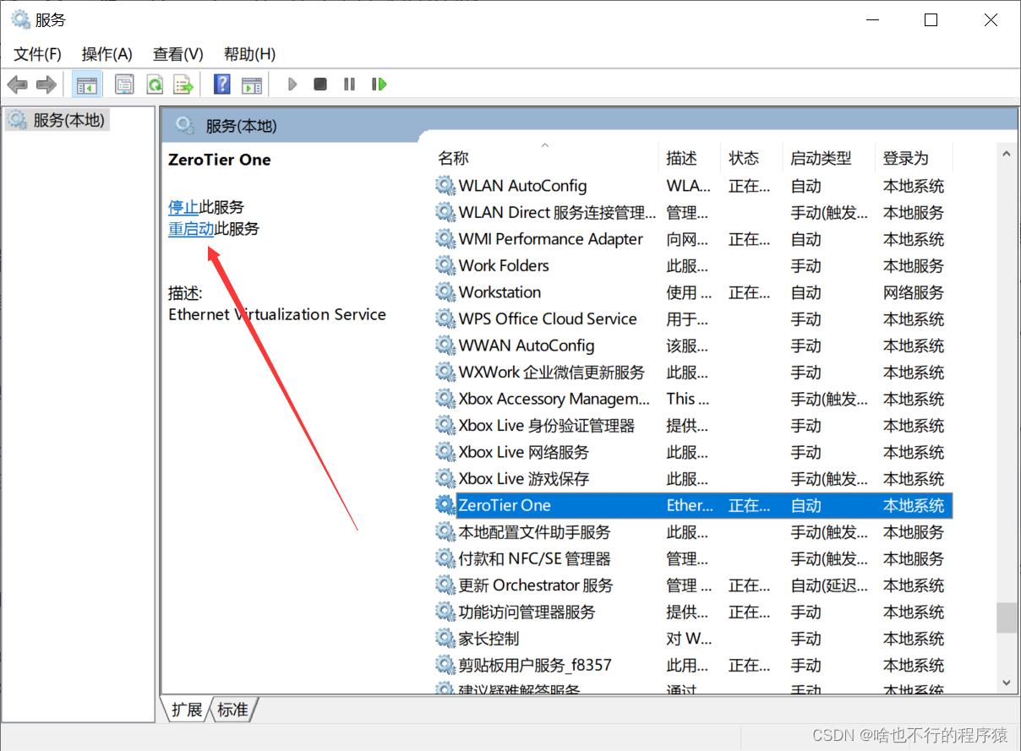Viewport: 1021px width, 751px height.
Task: Sort by the 状态 column header
Action: pos(751,157)
